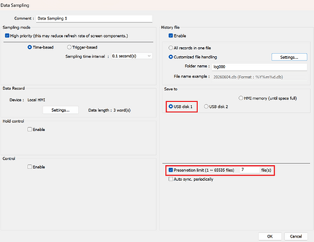Open History file Settings button
Viewport: 314px width, 242px height.
click(x=289, y=57)
